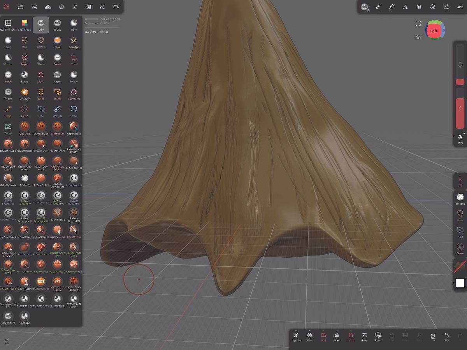Select the white color swatch
Screen dimensions: 467x350
point(460,283)
